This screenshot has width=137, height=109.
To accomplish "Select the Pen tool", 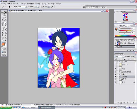I will [x=3, y=35].
